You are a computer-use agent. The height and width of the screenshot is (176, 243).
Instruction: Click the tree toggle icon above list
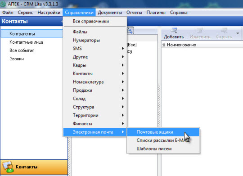point(130,31)
